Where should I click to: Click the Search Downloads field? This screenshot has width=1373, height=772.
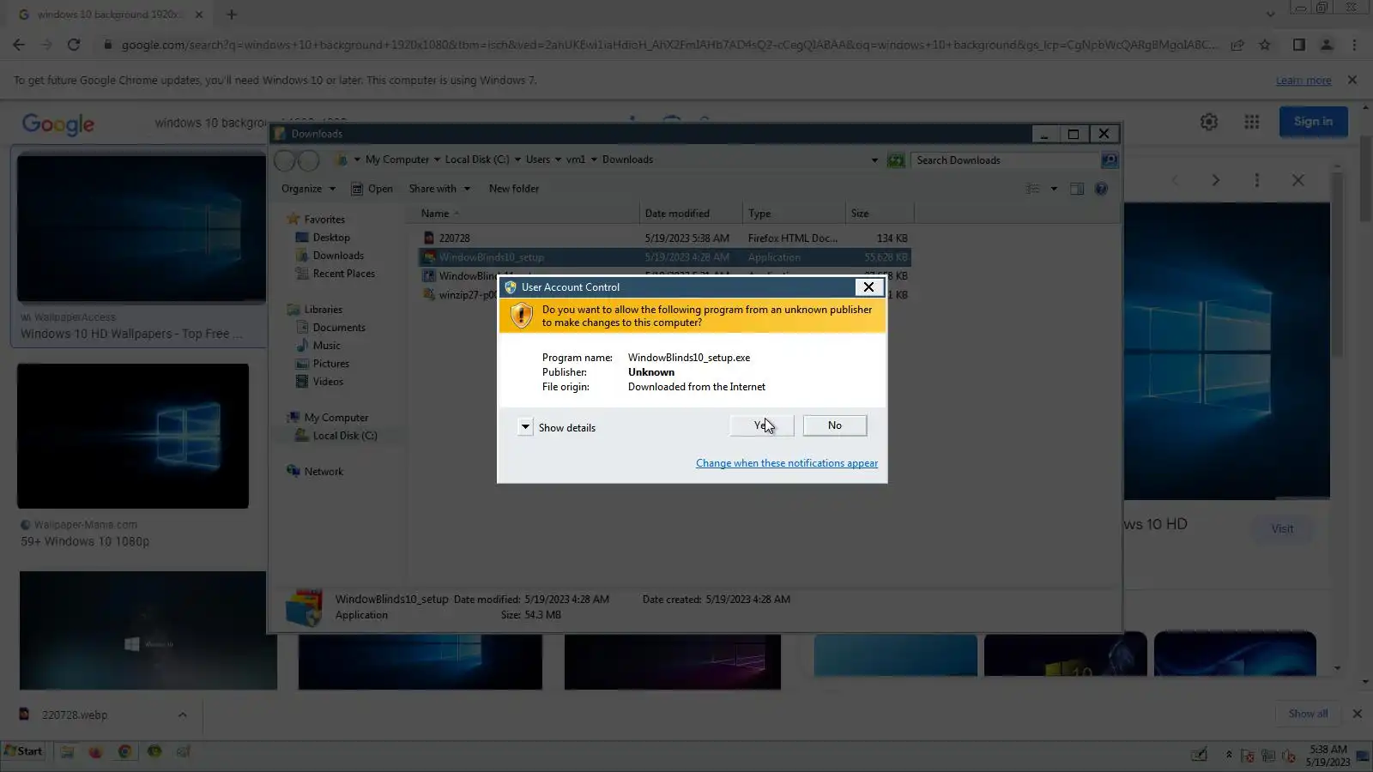[x=1007, y=160]
